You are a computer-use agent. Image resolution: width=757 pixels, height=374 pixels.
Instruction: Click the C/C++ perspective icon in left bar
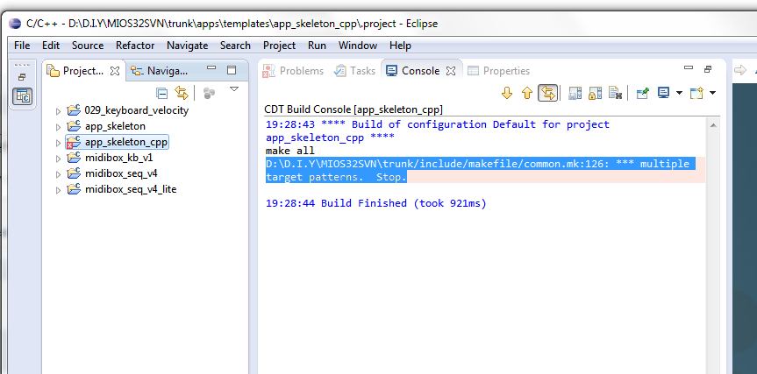pos(22,97)
